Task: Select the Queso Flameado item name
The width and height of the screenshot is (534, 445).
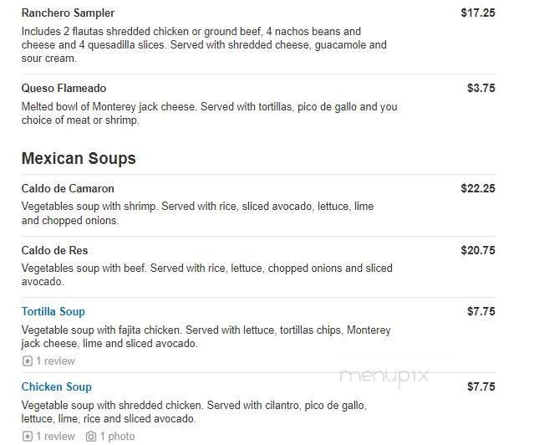Action: tap(64, 89)
